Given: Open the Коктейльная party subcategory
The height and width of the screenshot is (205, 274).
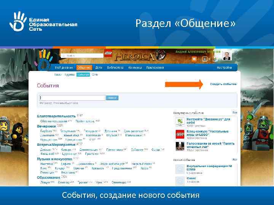Looking at the screenshot, I should coord(93,135).
